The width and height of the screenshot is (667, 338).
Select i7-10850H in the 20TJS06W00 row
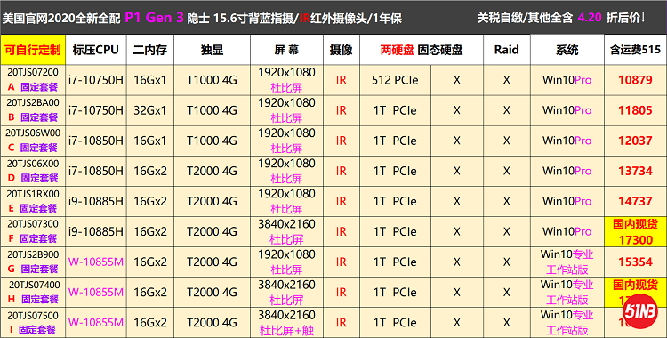96,141
